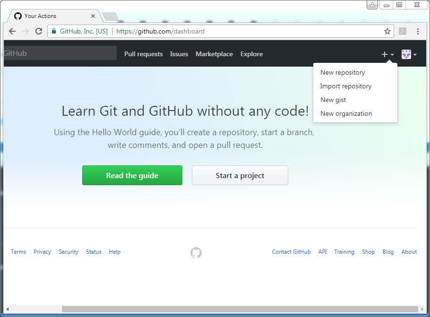Click the GitHub favicon on the tab

(18, 16)
